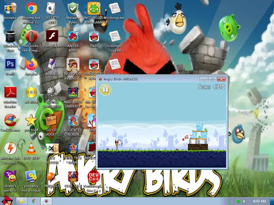Image resolution: width=274 pixels, height=205 pixels.
Task: Open the 'STAR TREK 3' icon
Action: (x=73, y=176)
